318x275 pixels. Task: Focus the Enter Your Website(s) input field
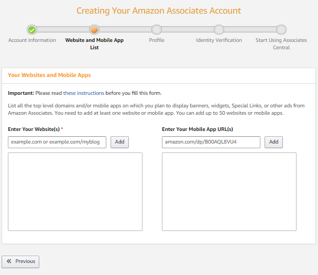click(x=57, y=142)
